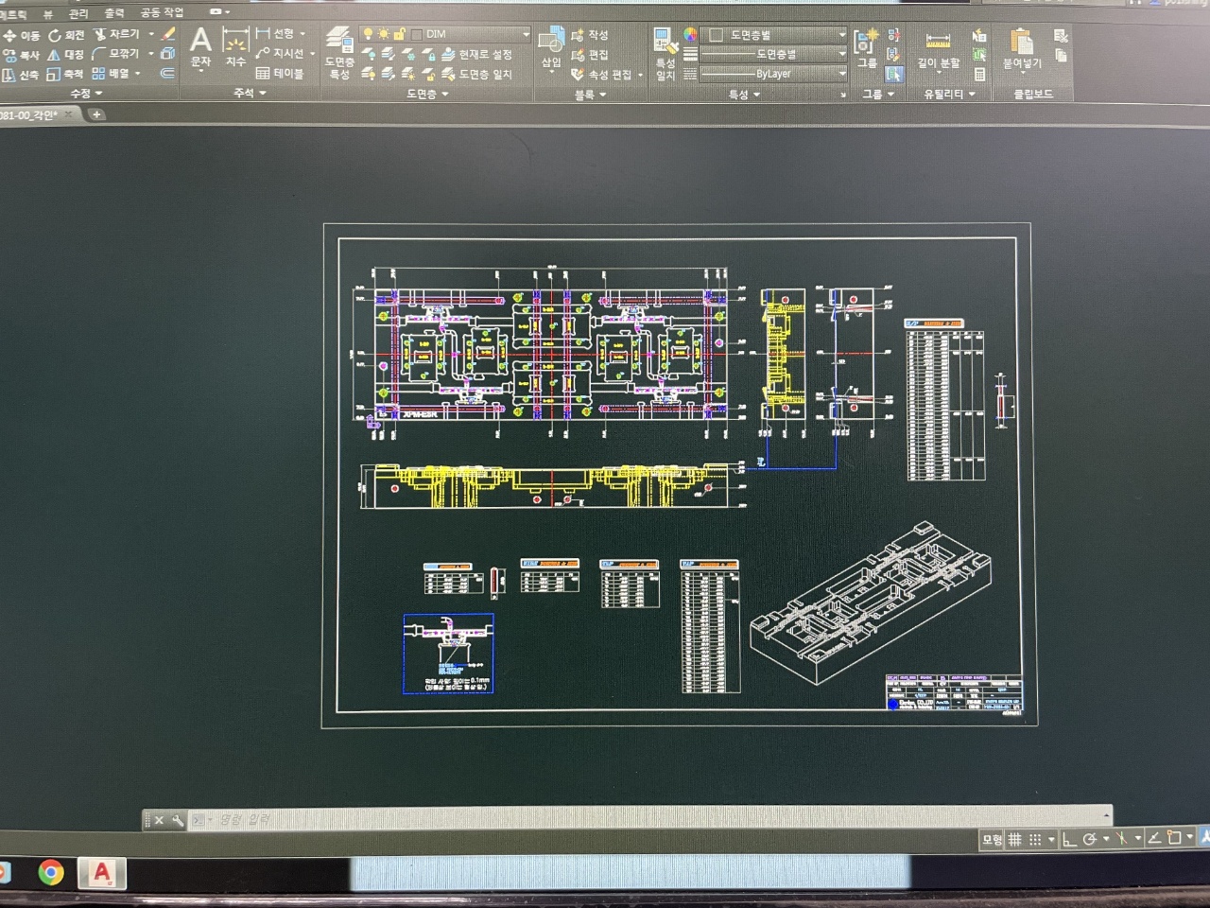Choose the Mirror (대칭) tool
1210x908 pixels.
65,55
